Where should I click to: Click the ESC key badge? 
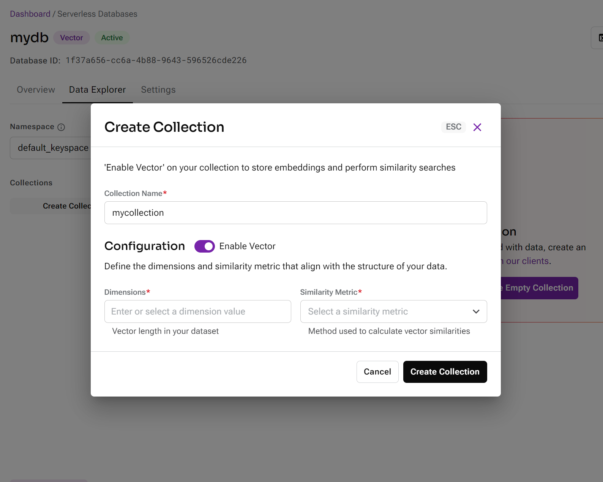tap(453, 127)
